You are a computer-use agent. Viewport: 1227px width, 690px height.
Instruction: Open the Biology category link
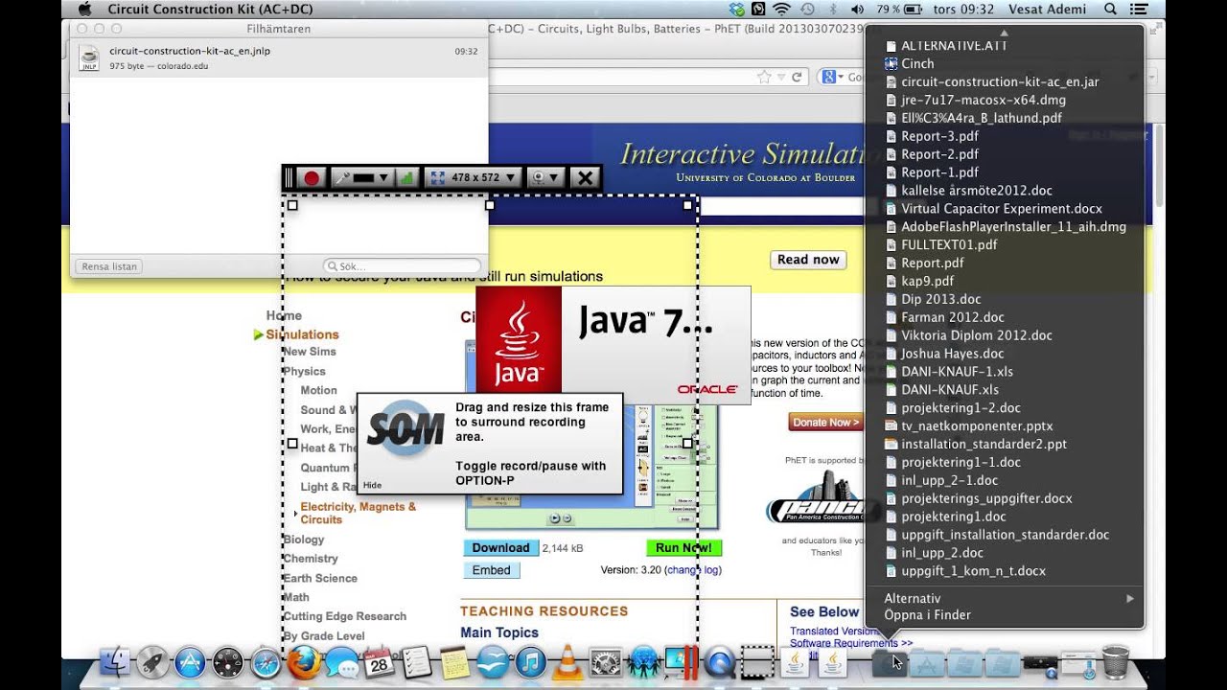(x=304, y=540)
